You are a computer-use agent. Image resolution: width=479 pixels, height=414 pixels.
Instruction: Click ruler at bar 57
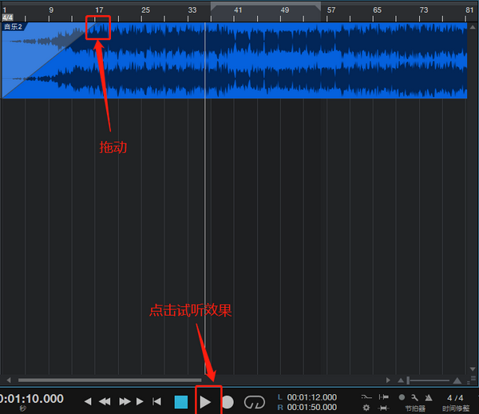(x=331, y=10)
